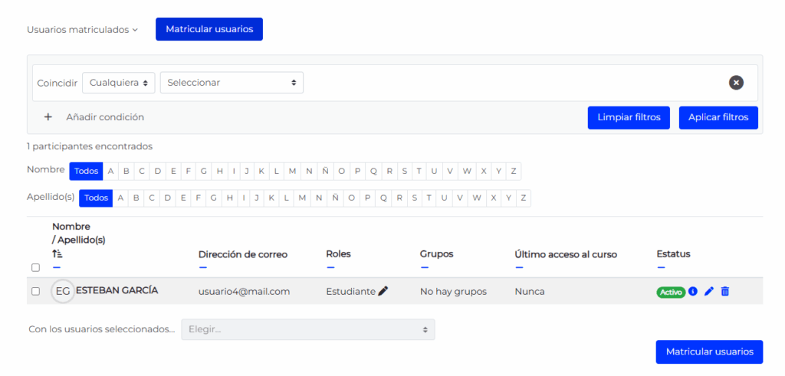Image resolution: width=785 pixels, height=376 pixels.
Task: Click the EG user avatar
Action: click(63, 291)
